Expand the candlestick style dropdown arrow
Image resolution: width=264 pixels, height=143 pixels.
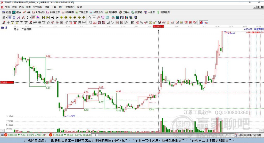pyautogui.click(x=30, y=18)
